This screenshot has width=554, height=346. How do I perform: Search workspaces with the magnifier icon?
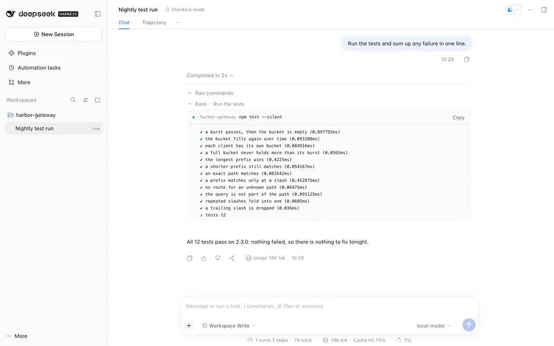point(73,100)
